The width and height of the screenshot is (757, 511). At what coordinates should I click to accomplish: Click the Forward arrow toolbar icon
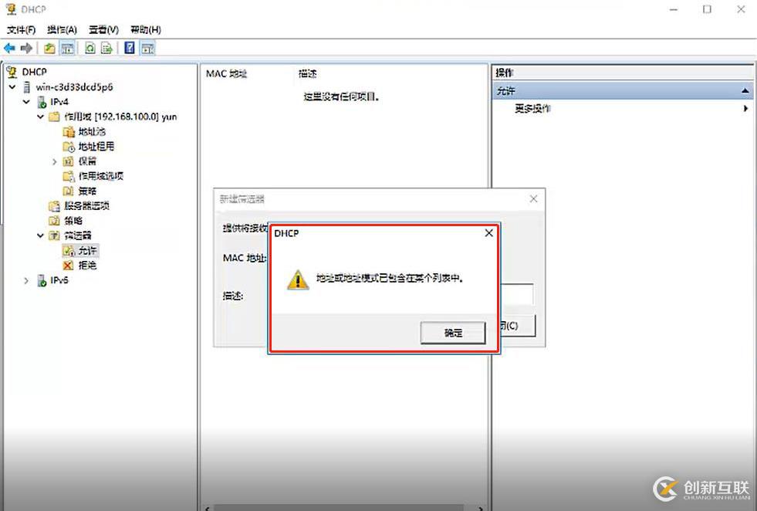coord(26,49)
